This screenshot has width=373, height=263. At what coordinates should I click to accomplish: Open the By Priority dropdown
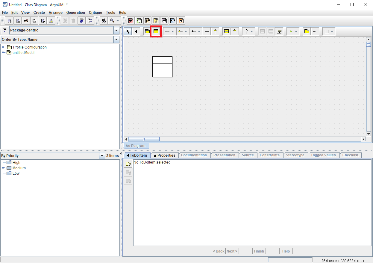[x=102, y=156]
